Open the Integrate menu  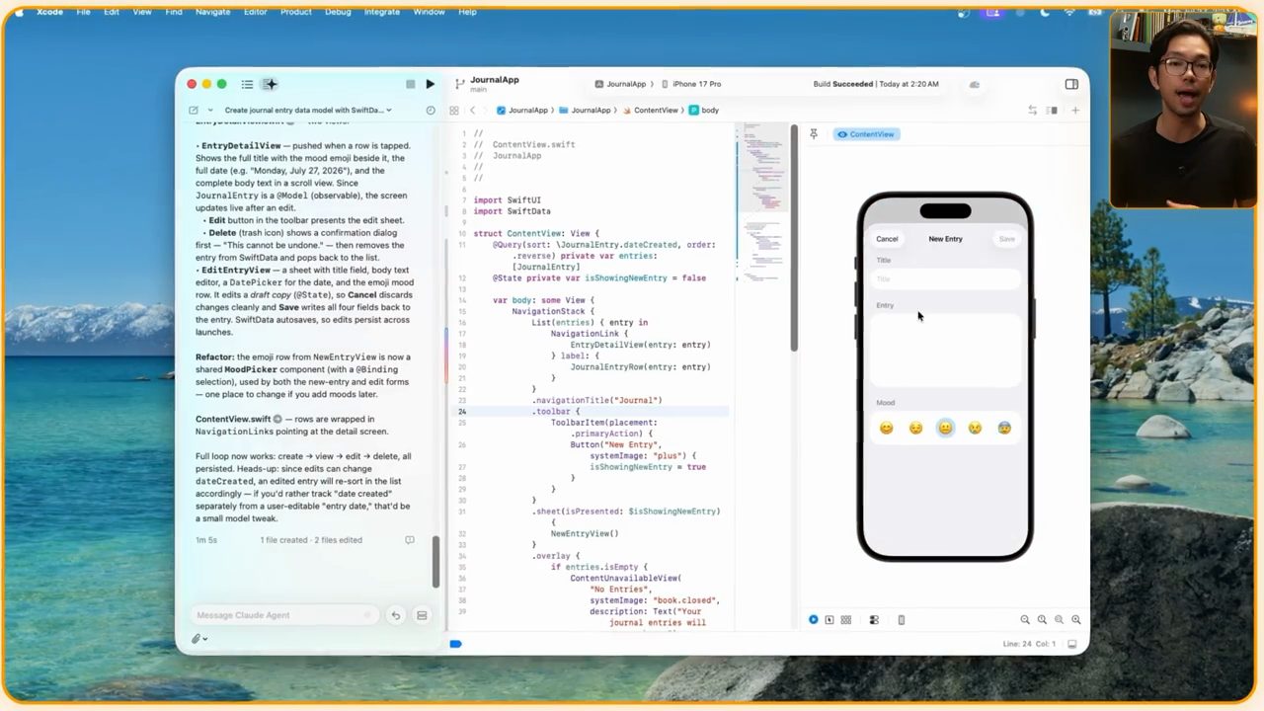[382, 12]
